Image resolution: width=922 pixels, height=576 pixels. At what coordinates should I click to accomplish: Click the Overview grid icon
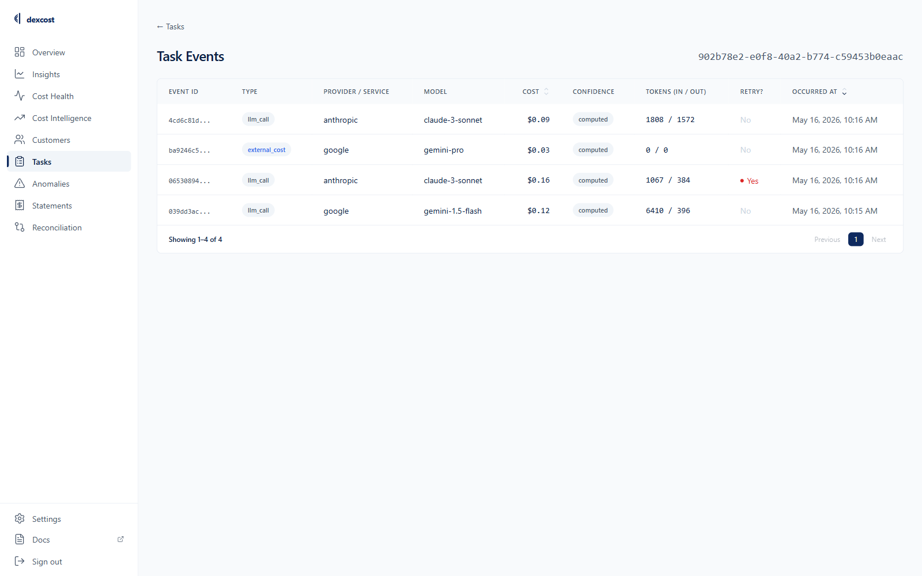(x=20, y=52)
